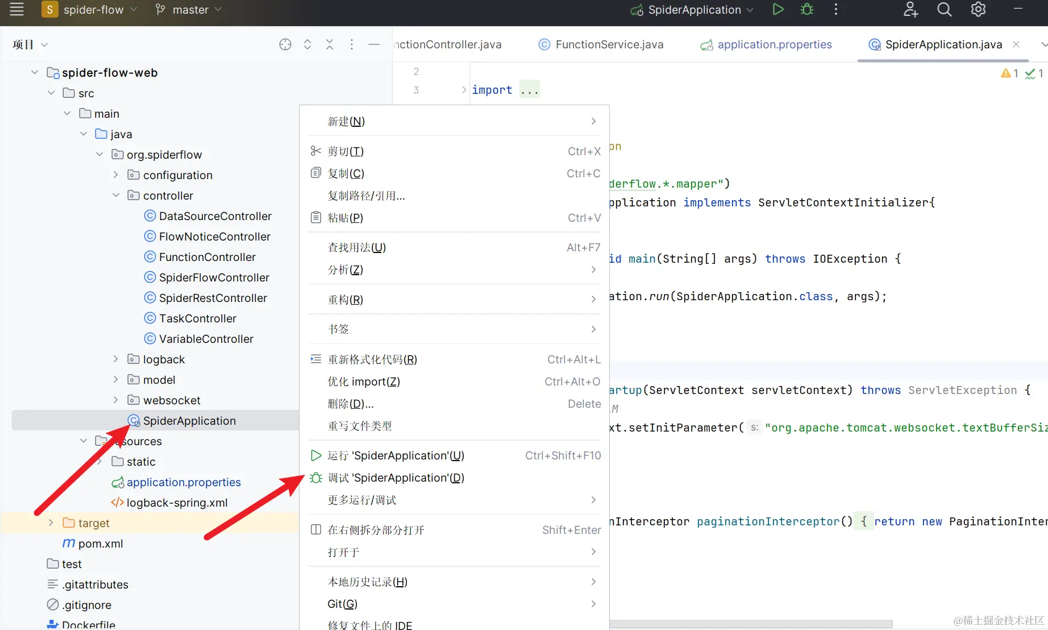This screenshot has height=630, width=1048.
Task: Open the 重构(R) submenu
Action: 454,300
